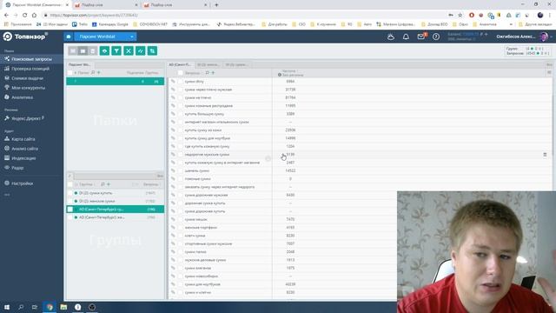Image resolution: width=556 pixels, height=313 pixels.
Task: Select the second AD (Санкт-Петербург) group row
Action: [x=116, y=217]
